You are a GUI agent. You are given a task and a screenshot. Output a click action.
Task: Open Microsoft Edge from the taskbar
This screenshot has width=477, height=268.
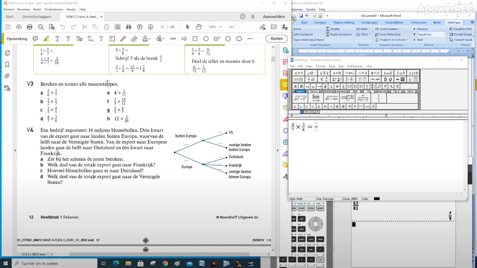[x=116, y=263]
